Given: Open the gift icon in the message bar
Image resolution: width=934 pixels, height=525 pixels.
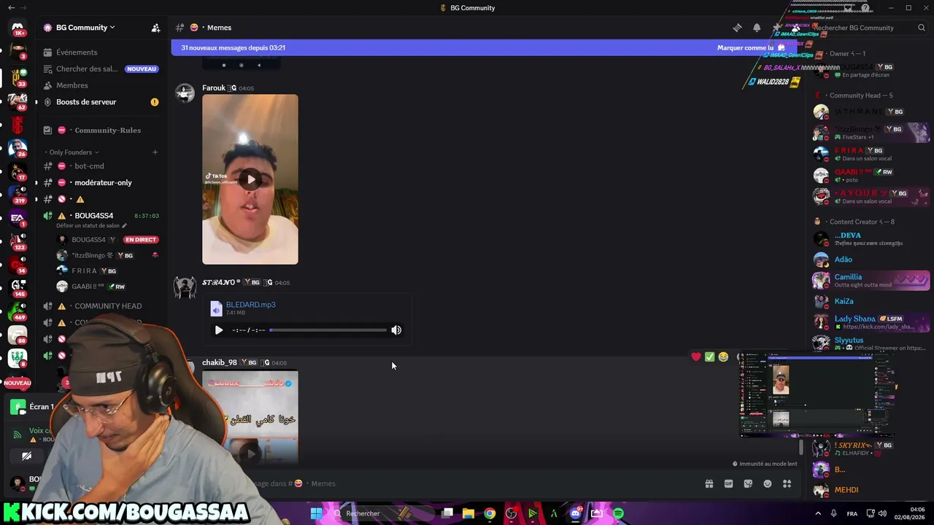Looking at the screenshot, I should (709, 483).
